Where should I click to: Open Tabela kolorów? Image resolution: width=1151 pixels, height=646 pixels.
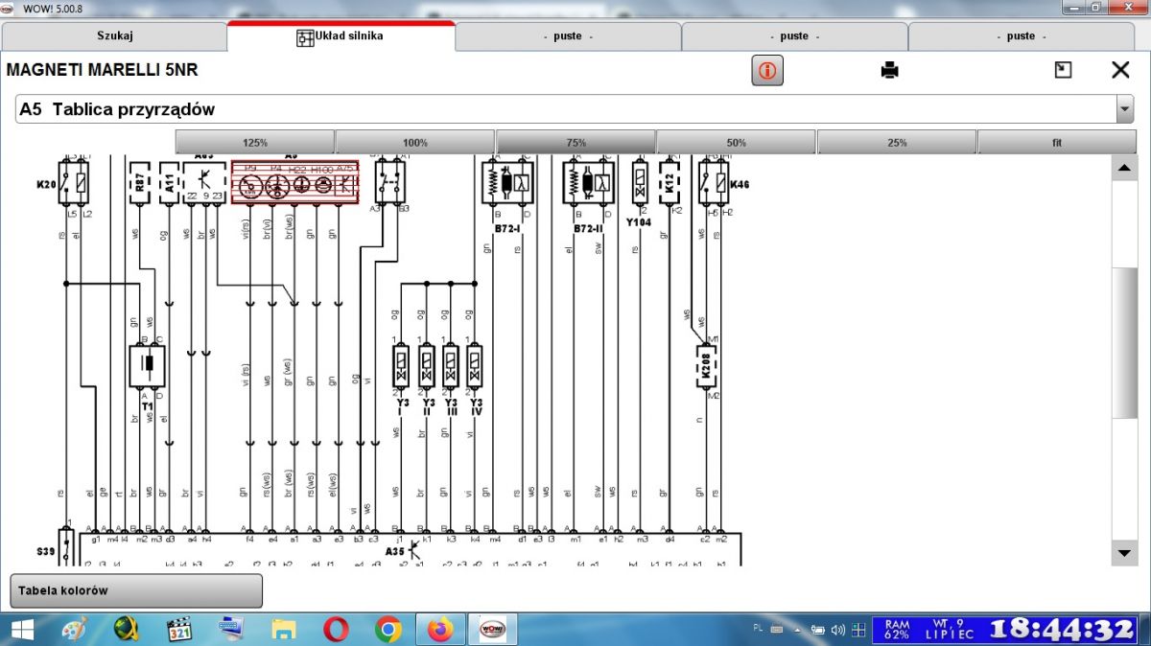(x=136, y=590)
